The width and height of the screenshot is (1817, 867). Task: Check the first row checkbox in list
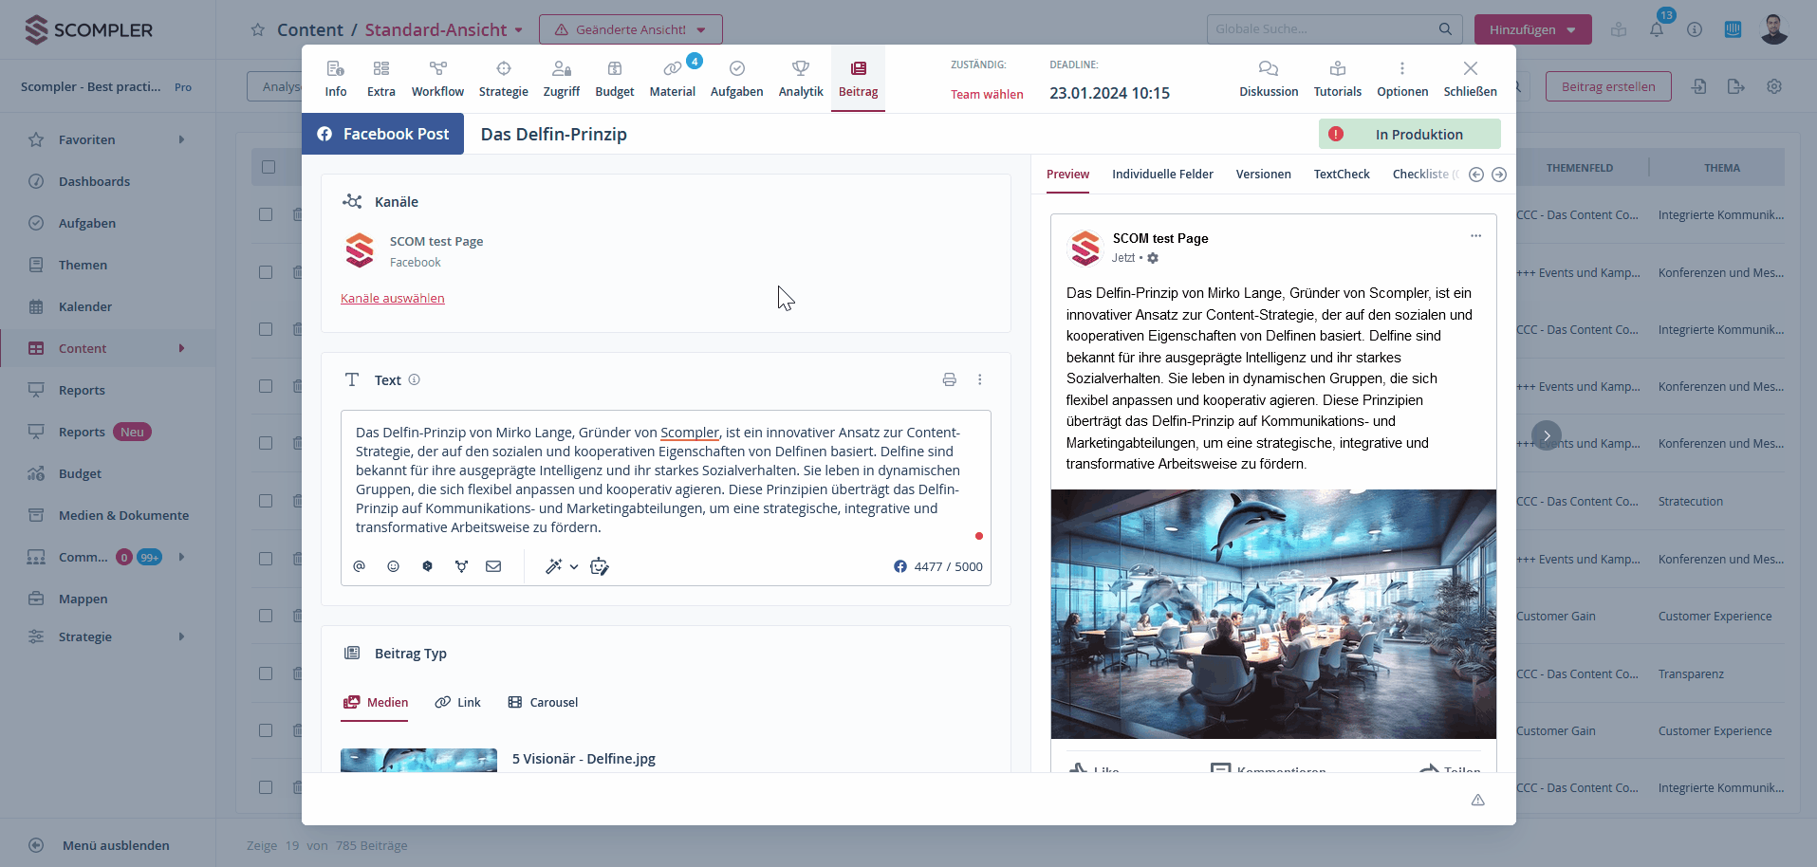coord(266,214)
